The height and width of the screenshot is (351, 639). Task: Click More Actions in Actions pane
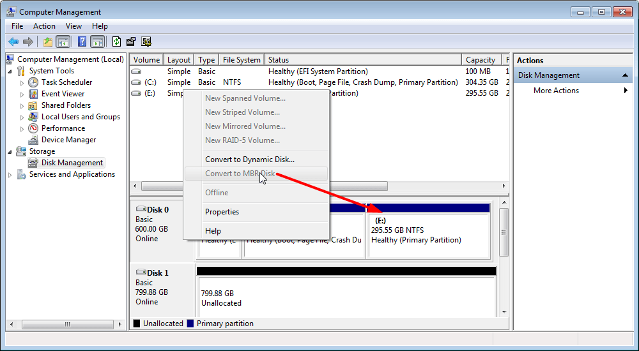point(556,91)
